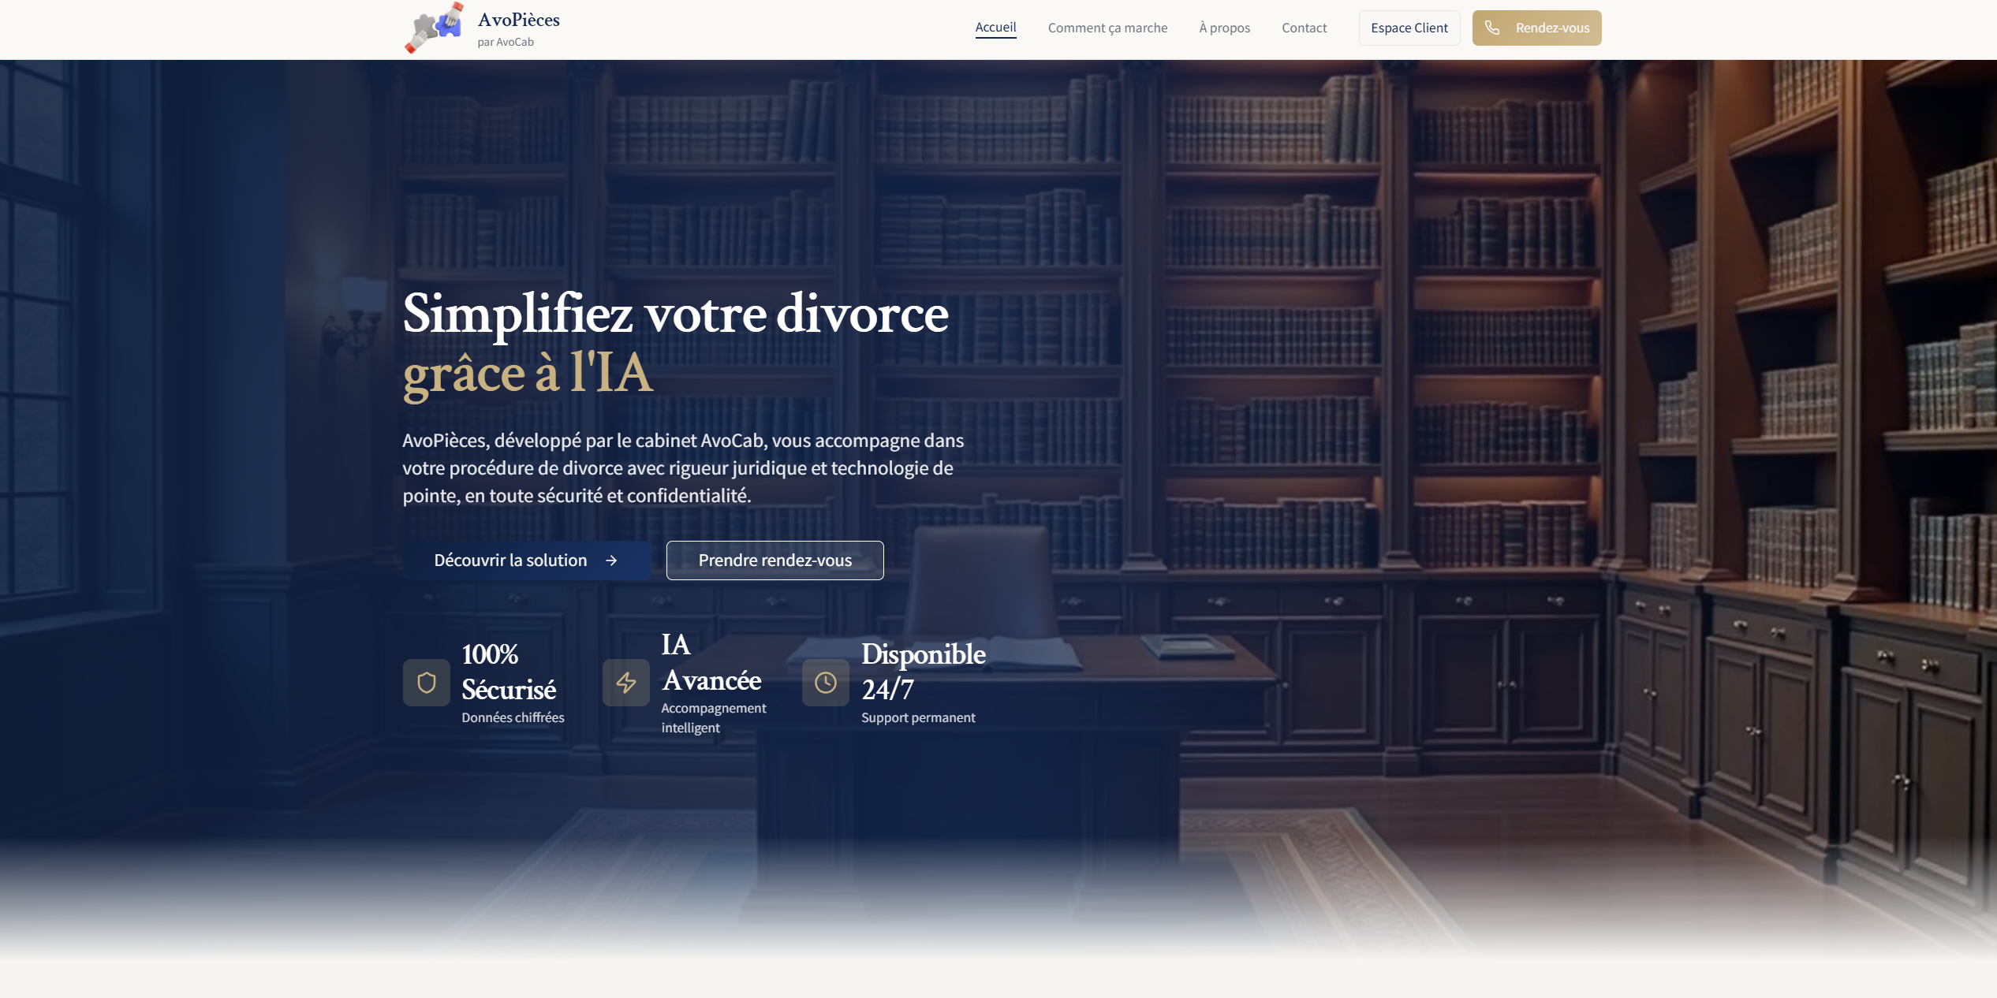Click Découvrir la solution button
The height and width of the screenshot is (998, 1997).
pos(510,560)
